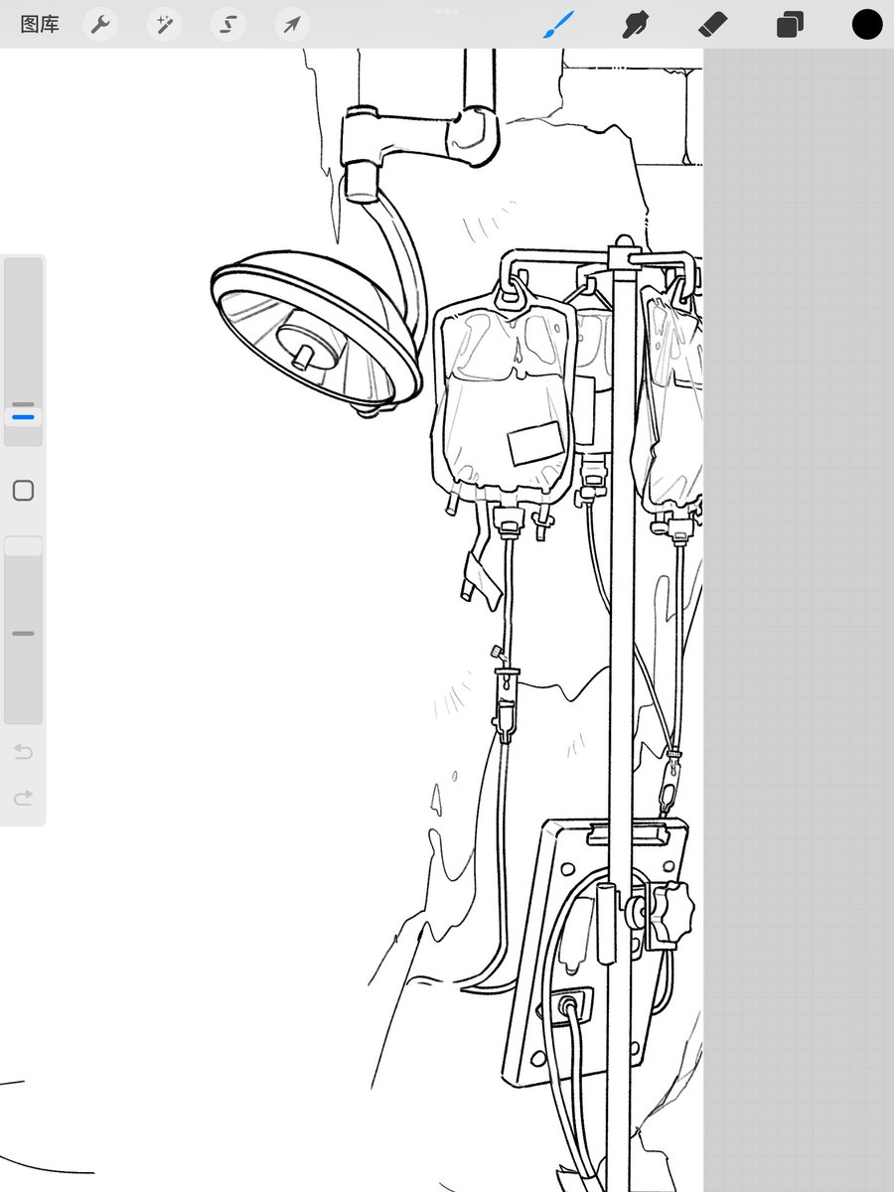Click the three-dot handle at top center
894x1192 pixels.
447,11
